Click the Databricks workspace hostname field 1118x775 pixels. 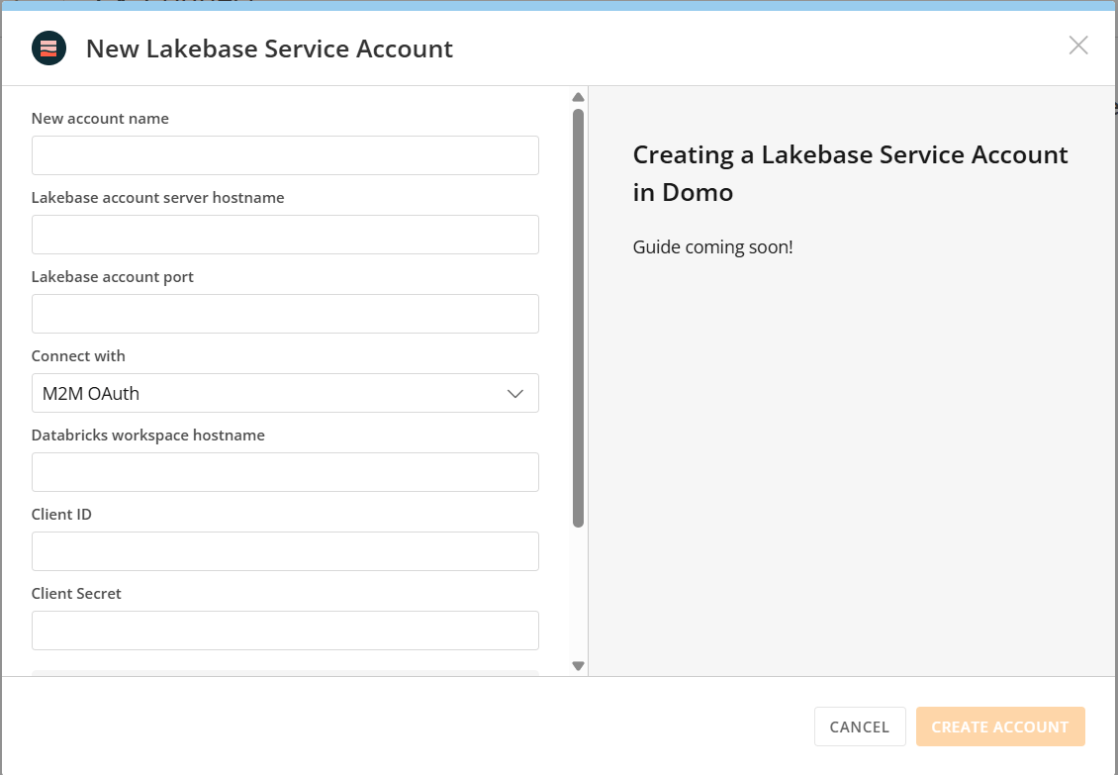285,472
